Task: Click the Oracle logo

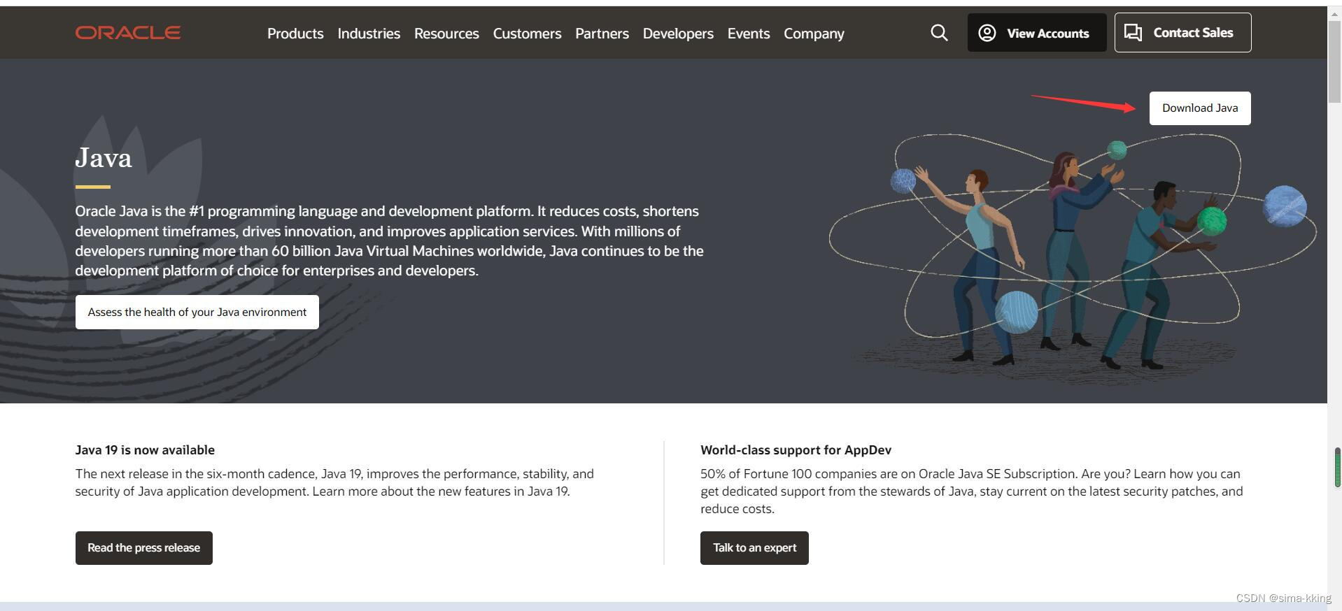Action: tap(128, 33)
